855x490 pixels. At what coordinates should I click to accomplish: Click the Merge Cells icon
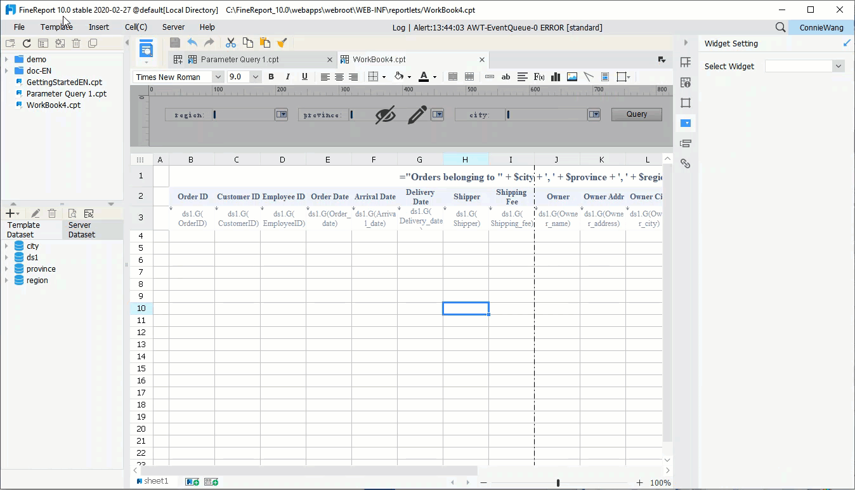[453, 77]
